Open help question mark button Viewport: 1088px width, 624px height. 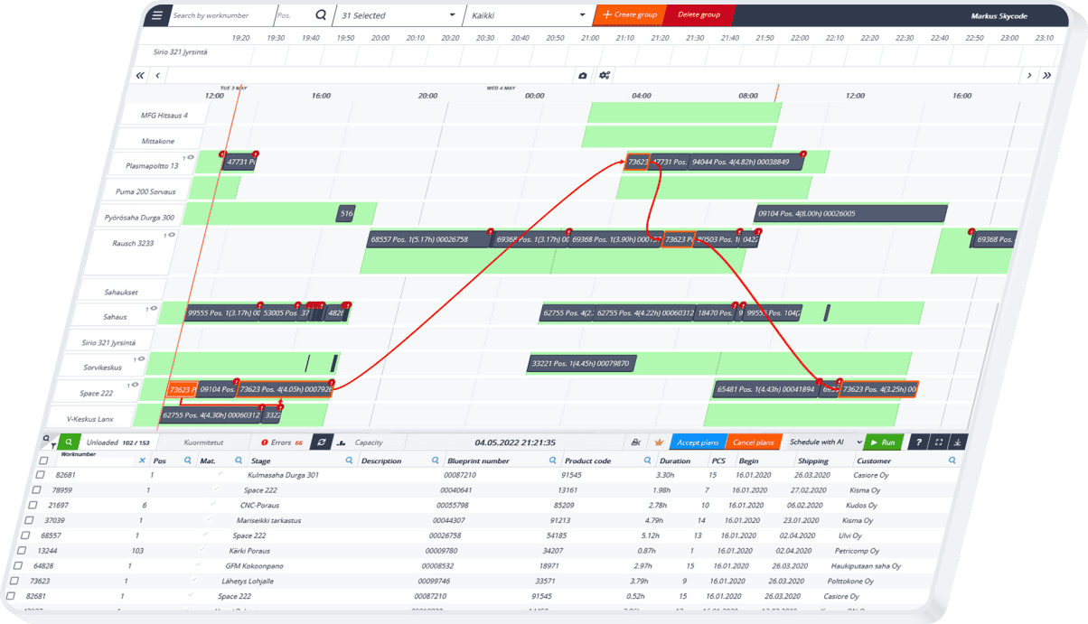point(918,442)
